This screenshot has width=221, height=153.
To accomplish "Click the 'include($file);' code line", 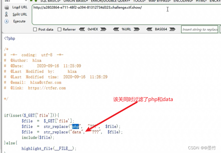I will (x=38, y=137).
